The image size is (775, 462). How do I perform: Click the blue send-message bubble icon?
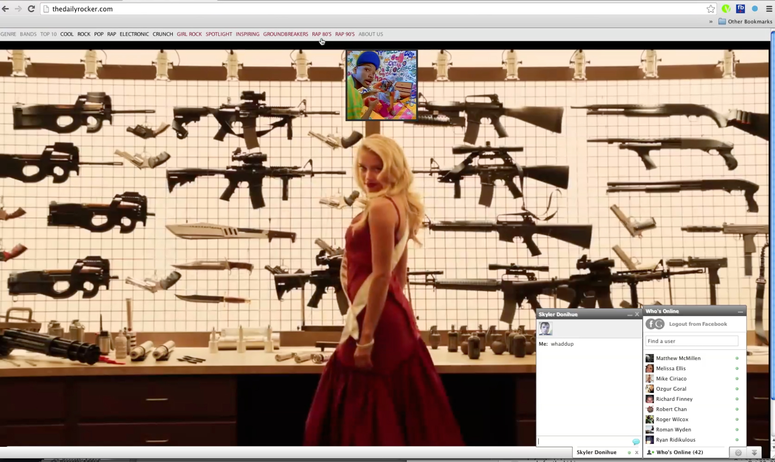pos(636,442)
